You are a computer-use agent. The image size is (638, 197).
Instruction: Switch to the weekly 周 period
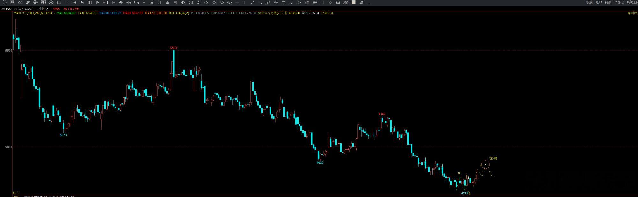point(152,2)
